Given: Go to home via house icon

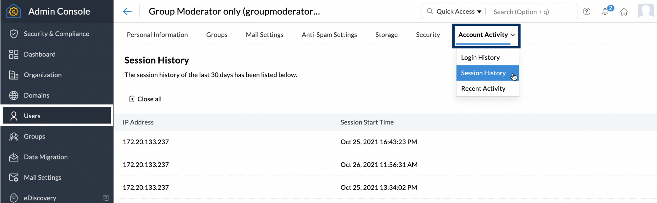Looking at the screenshot, I should pos(624,12).
